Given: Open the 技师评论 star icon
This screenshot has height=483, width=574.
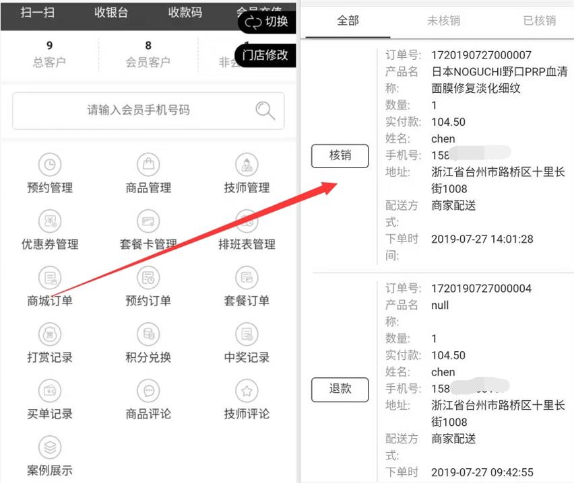Looking at the screenshot, I should (247, 390).
